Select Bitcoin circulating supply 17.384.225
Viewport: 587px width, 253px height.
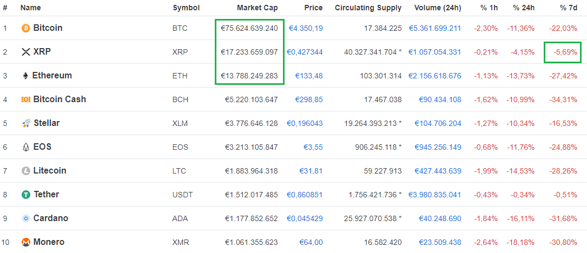[x=384, y=28]
